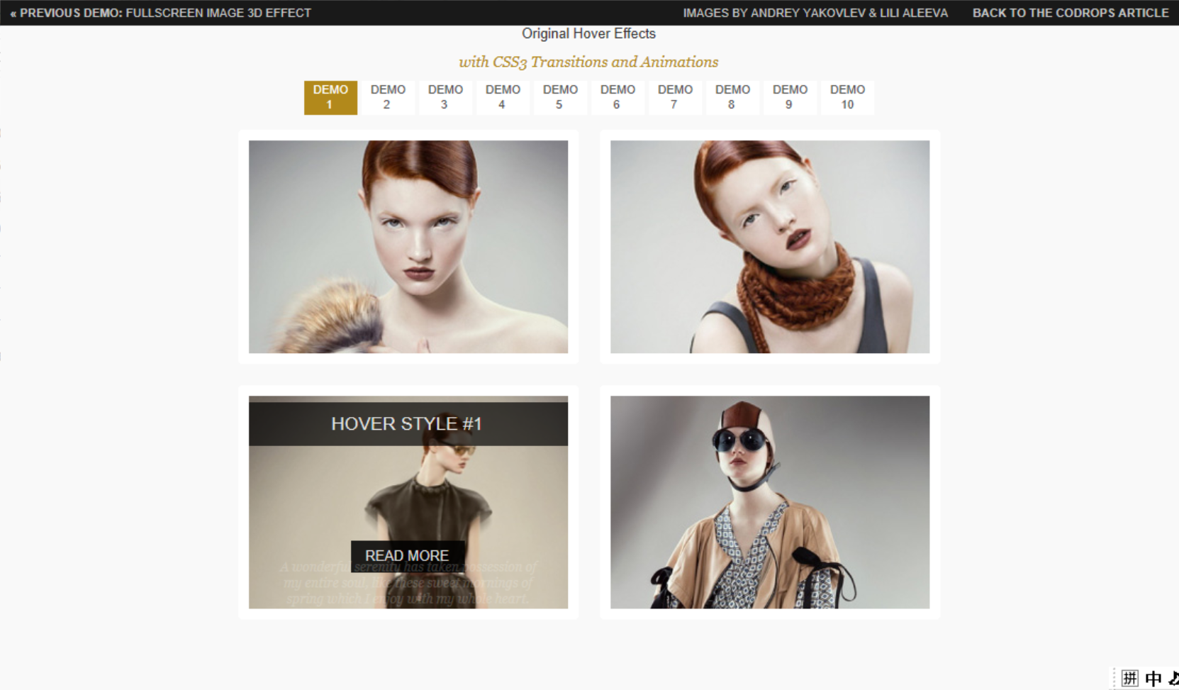Open the DEMO 8 page
Viewport: 1179px width, 690px height.
point(732,97)
